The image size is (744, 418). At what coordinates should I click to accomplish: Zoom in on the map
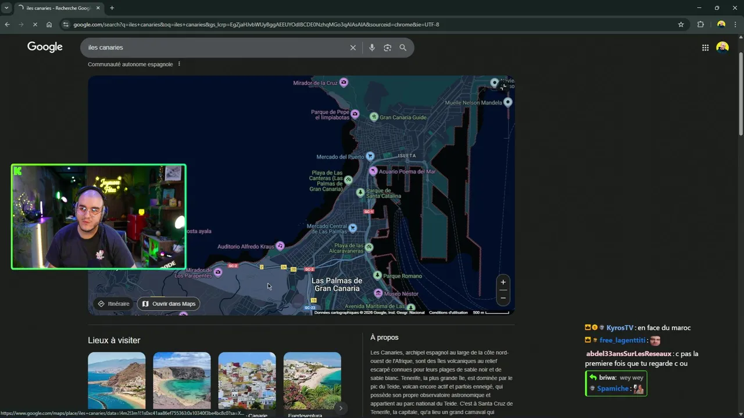(x=503, y=282)
